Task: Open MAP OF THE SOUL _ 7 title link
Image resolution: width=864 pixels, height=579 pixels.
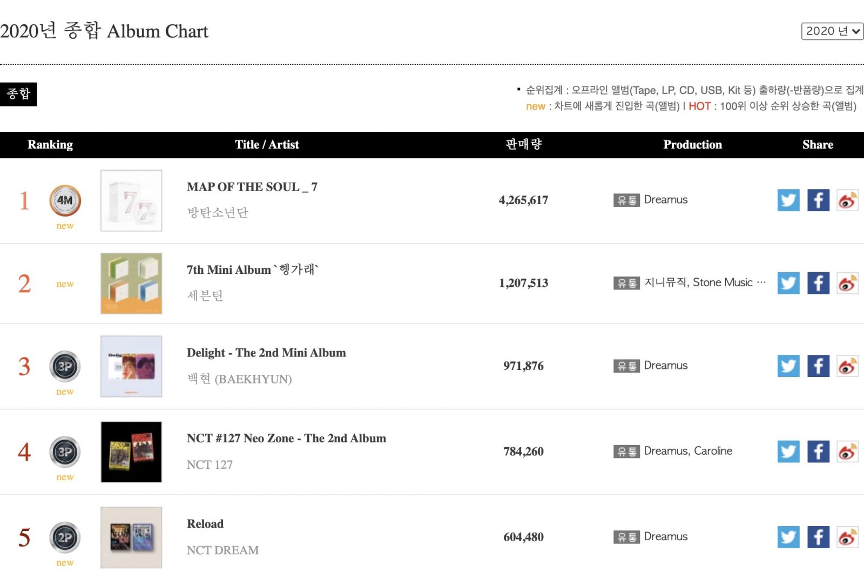Action: [x=252, y=187]
